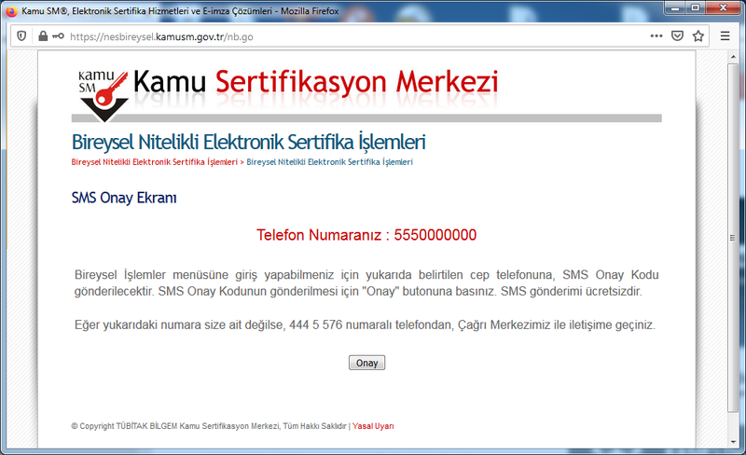Bookmark this page with the star icon
Viewport: 746px width, 455px height.
tap(698, 36)
